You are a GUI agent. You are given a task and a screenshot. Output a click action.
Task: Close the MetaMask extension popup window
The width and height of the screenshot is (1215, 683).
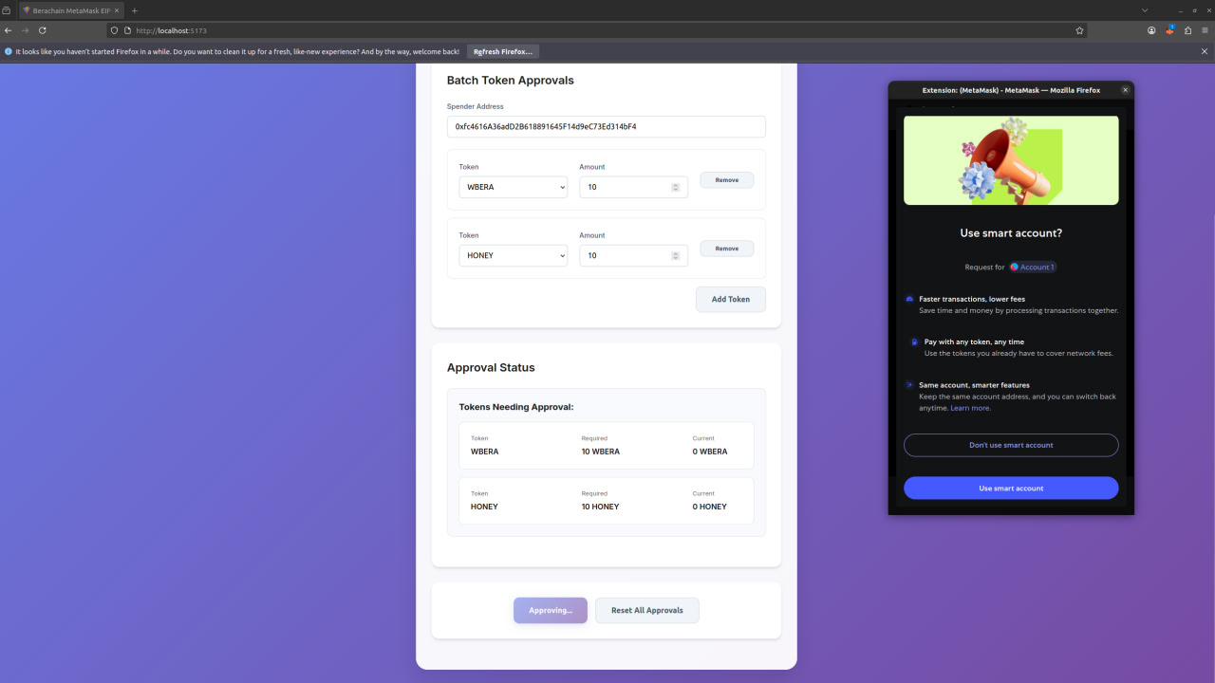1126,90
